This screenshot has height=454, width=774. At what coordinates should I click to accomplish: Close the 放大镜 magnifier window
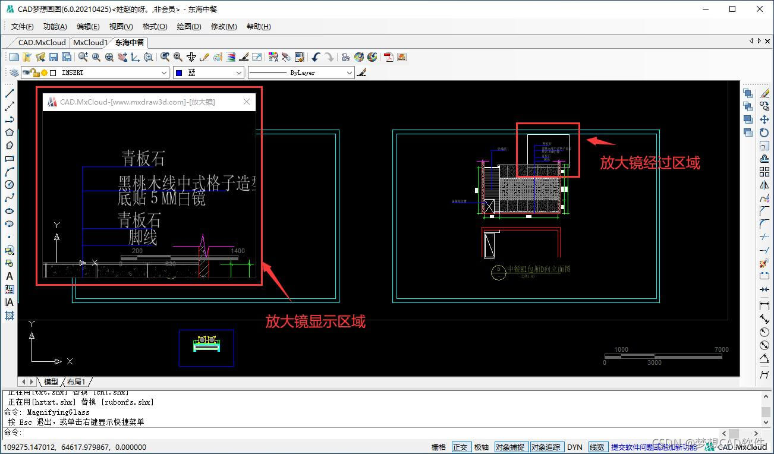(247, 102)
